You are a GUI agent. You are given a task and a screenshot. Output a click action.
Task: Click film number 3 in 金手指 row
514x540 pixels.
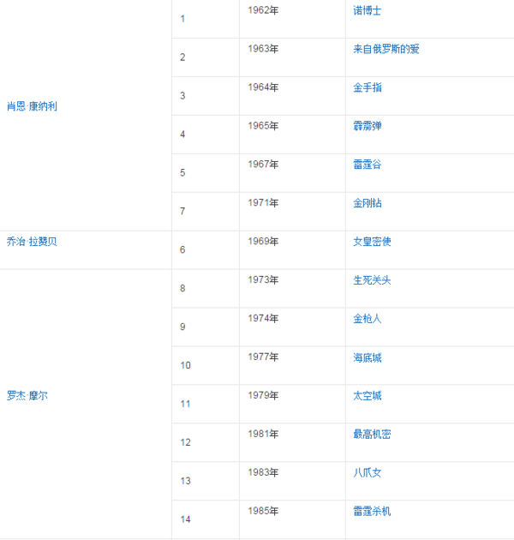click(182, 96)
